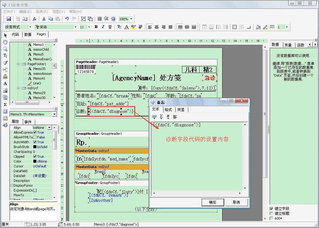Image resolution: width=319 pixels, height=228 pixels.
Task: Open the fill color bucket
Action: coord(258,27)
